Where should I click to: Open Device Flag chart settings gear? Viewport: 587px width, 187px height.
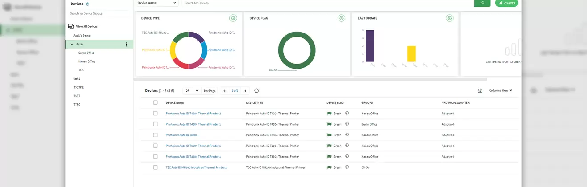[341, 18]
